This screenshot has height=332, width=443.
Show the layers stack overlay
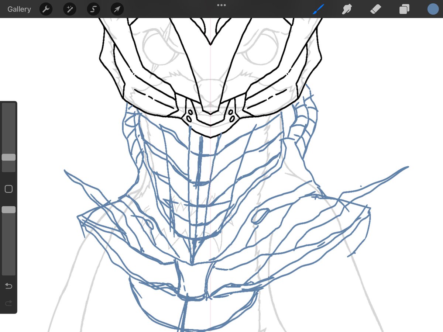404,9
